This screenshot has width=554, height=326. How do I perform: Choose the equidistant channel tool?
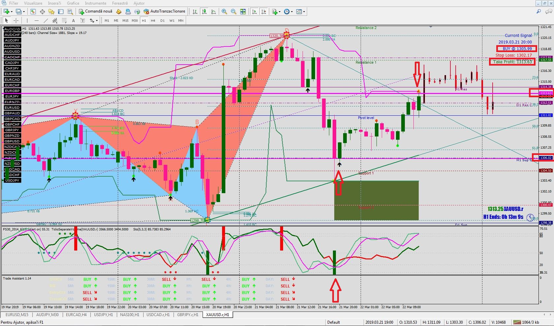55,20
